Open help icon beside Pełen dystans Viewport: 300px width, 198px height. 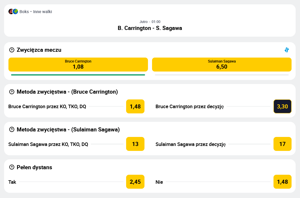point(12,167)
